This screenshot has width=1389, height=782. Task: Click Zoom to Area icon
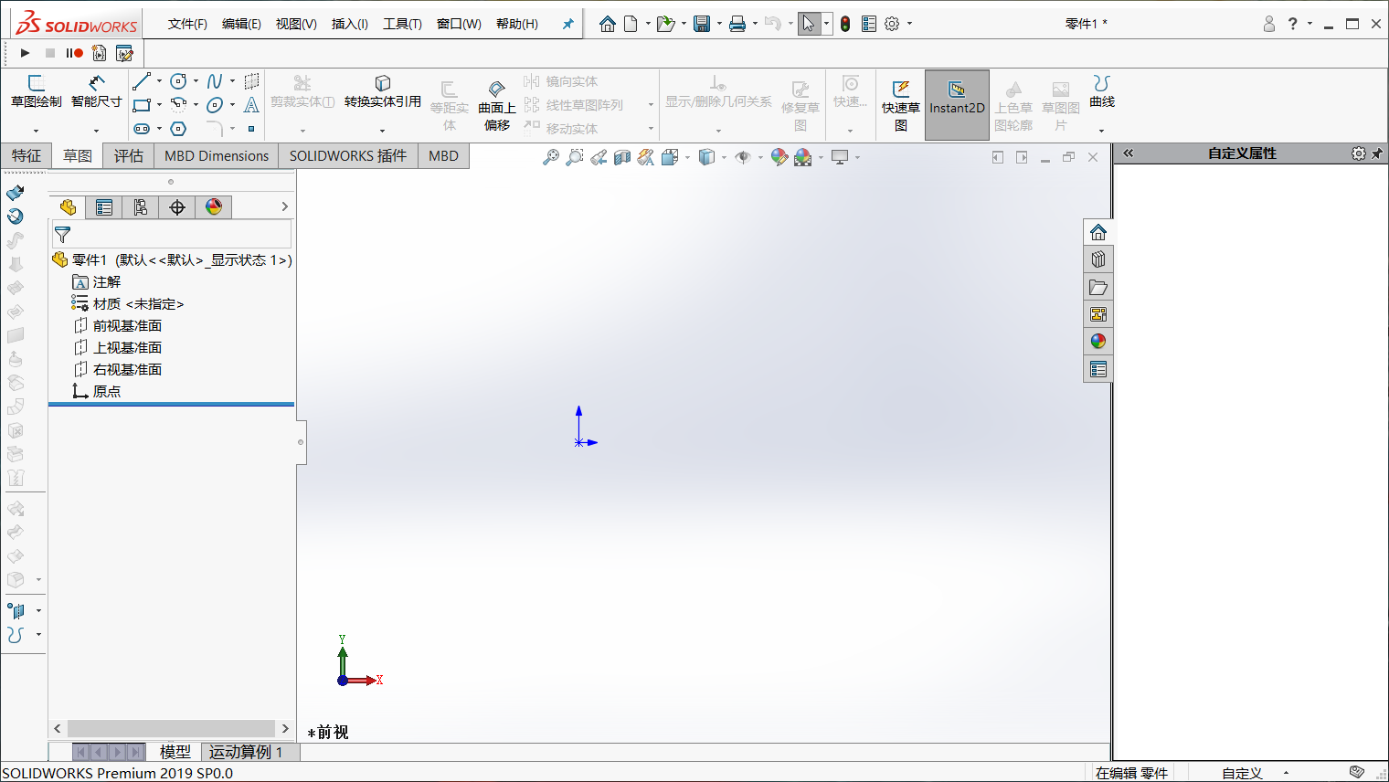pyautogui.click(x=574, y=157)
